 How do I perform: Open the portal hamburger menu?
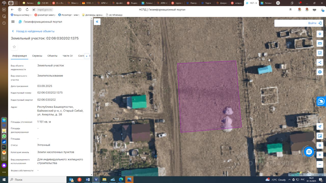click(x=13, y=22)
